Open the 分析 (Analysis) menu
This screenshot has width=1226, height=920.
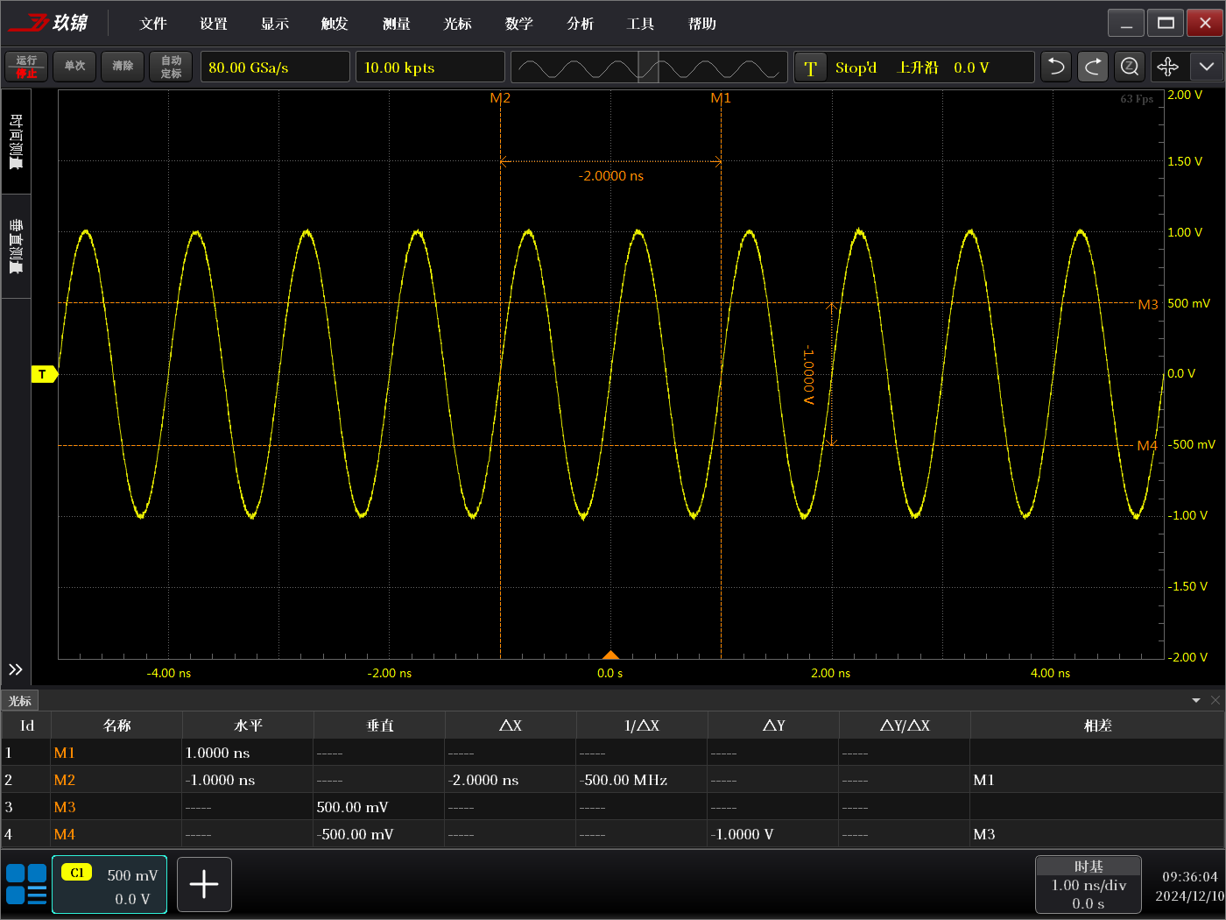(580, 24)
